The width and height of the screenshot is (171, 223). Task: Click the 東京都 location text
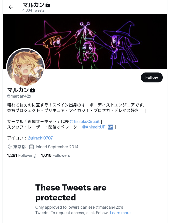pos(20,147)
